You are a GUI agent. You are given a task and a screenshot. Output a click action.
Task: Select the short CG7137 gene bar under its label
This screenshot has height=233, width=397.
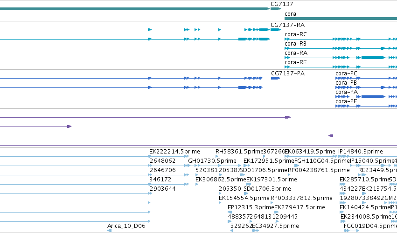pyautogui.click(x=275, y=9)
